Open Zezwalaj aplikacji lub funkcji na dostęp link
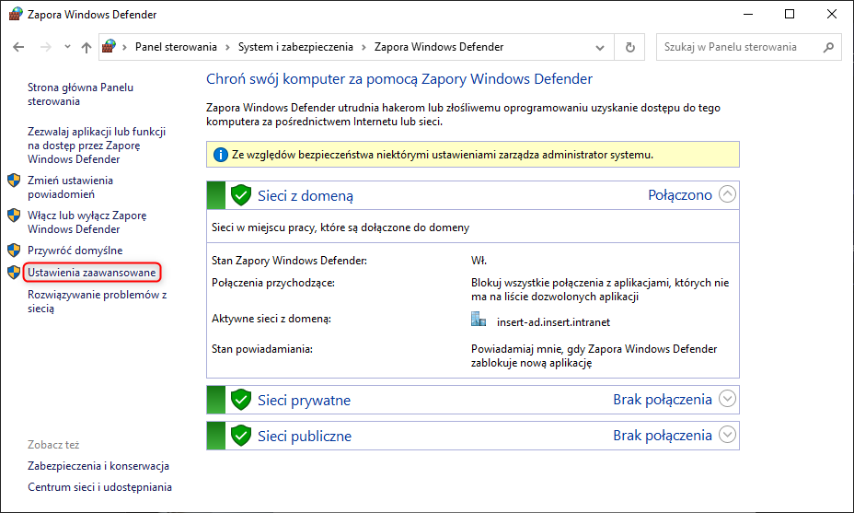The height and width of the screenshot is (513, 854). (97, 146)
